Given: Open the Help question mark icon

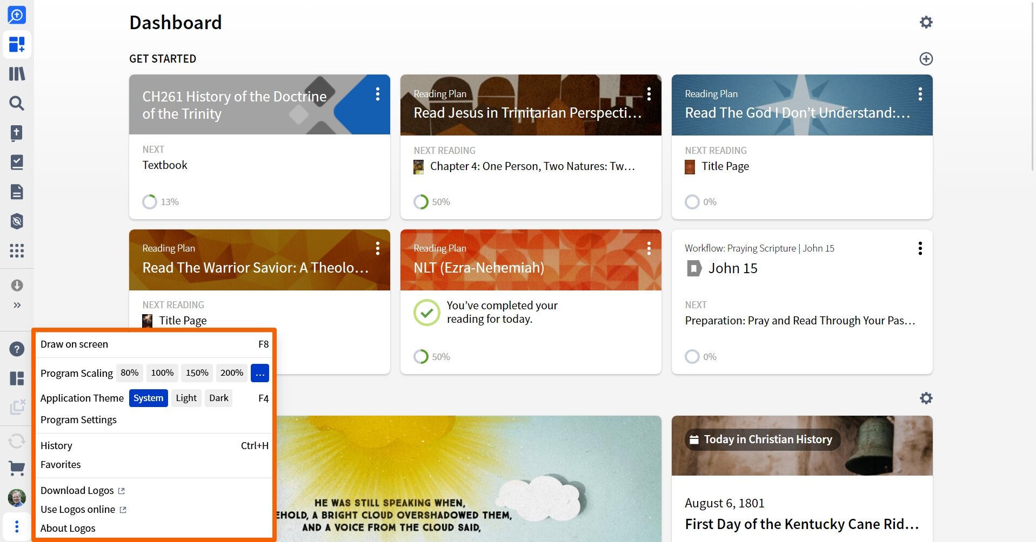Looking at the screenshot, I should (x=17, y=349).
